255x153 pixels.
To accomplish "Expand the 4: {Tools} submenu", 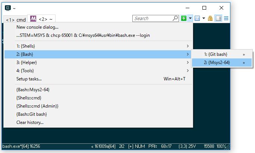I will (98, 71).
